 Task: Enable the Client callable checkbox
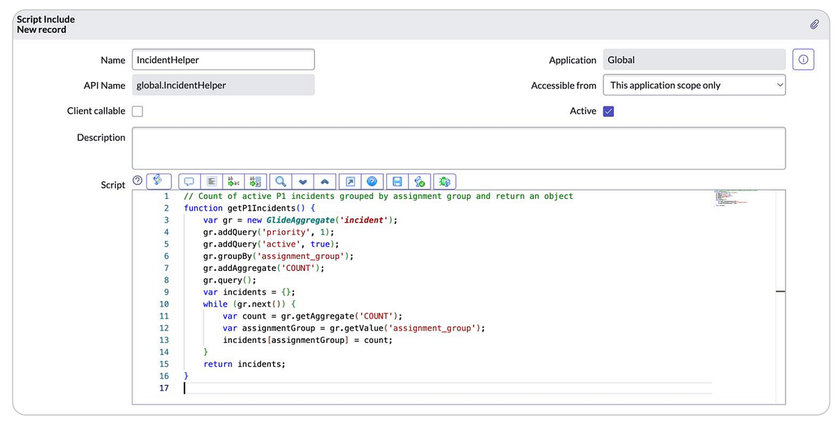[138, 110]
